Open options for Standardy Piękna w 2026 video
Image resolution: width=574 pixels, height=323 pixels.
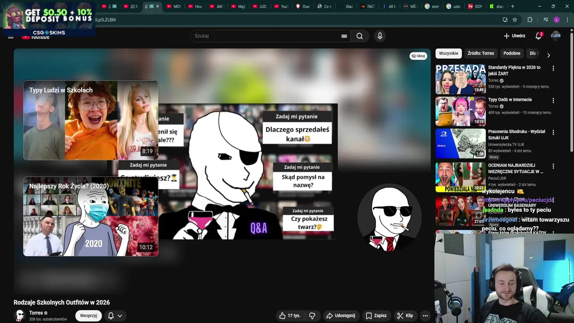pyautogui.click(x=553, y=68)
